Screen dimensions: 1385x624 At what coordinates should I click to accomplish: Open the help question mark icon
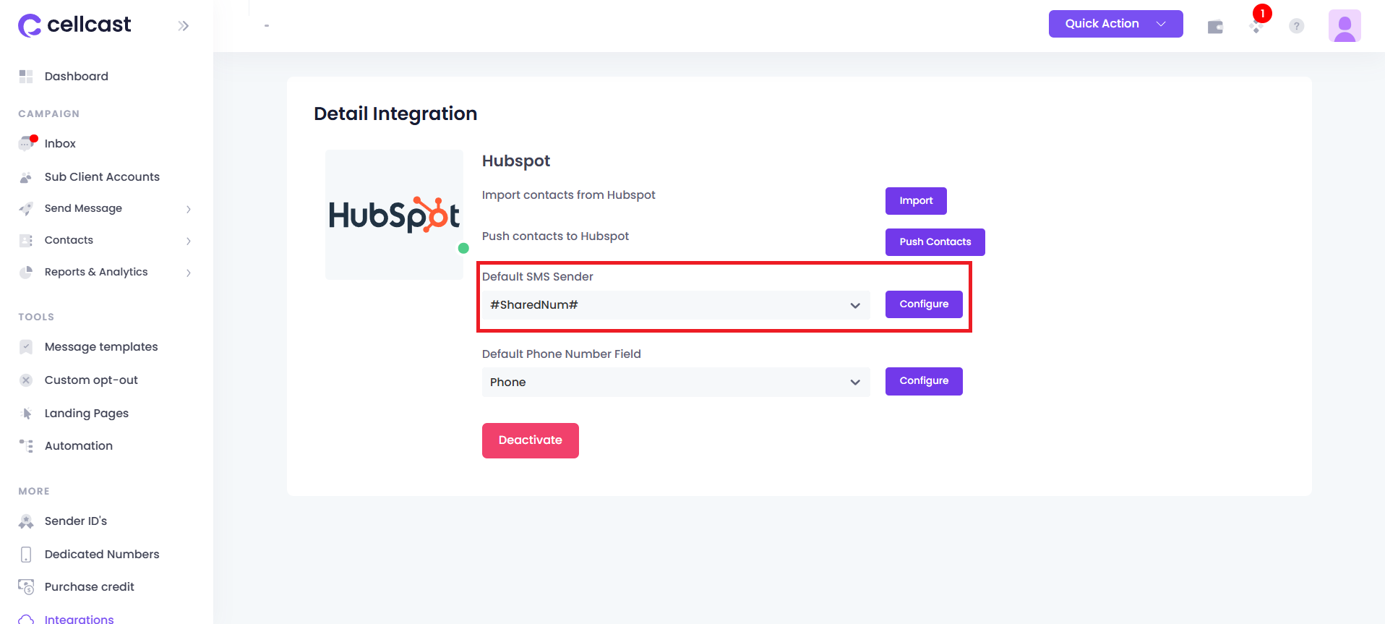point(1297,26)
